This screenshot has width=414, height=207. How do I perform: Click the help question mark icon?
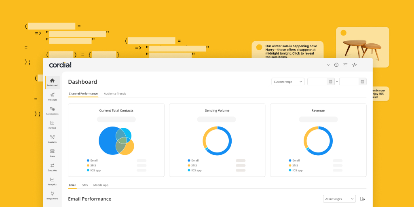[336, 65]
